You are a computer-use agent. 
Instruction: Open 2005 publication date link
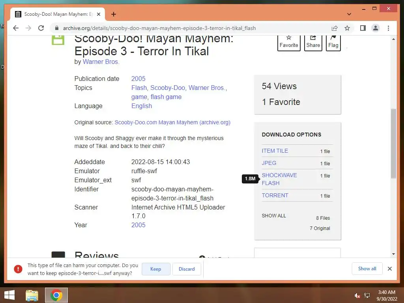[x=138, y=79]
